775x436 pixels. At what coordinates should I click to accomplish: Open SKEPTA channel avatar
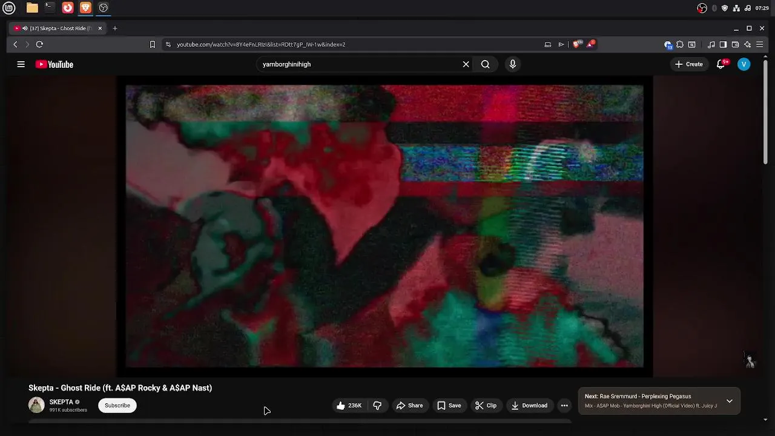coord(36,405)
